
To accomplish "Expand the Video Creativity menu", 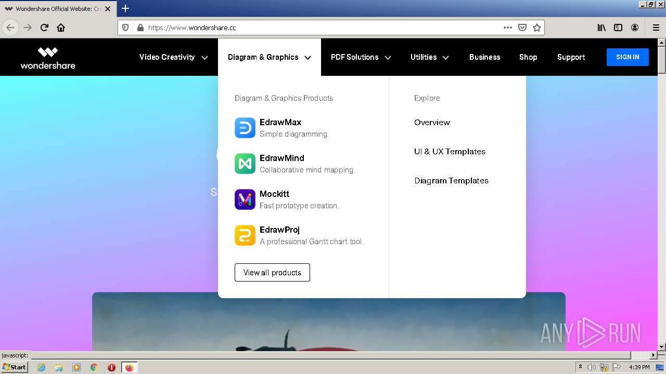I will point(173,57).
